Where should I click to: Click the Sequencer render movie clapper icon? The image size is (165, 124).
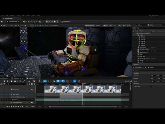click(15, 81)
